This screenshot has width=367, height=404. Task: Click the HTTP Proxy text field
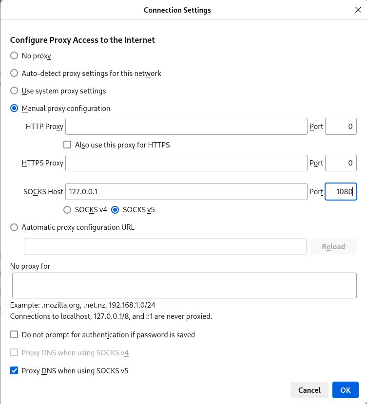(x=186, y=127)
